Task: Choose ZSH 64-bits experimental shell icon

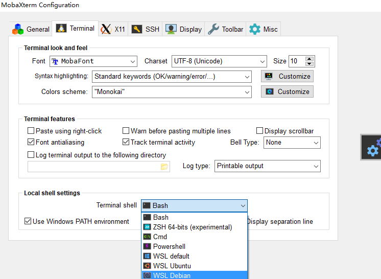Action: [x=147, y=227]
